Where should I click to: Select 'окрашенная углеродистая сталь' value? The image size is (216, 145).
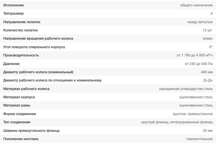point(186,89)
